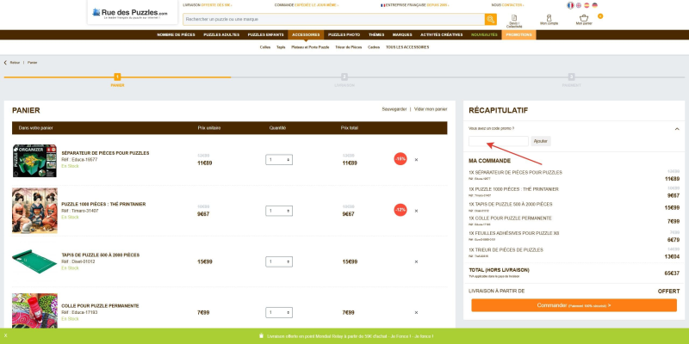Go to Trieur de Pièces link
The width and height of the screenshot is (689, 344).
349,47
